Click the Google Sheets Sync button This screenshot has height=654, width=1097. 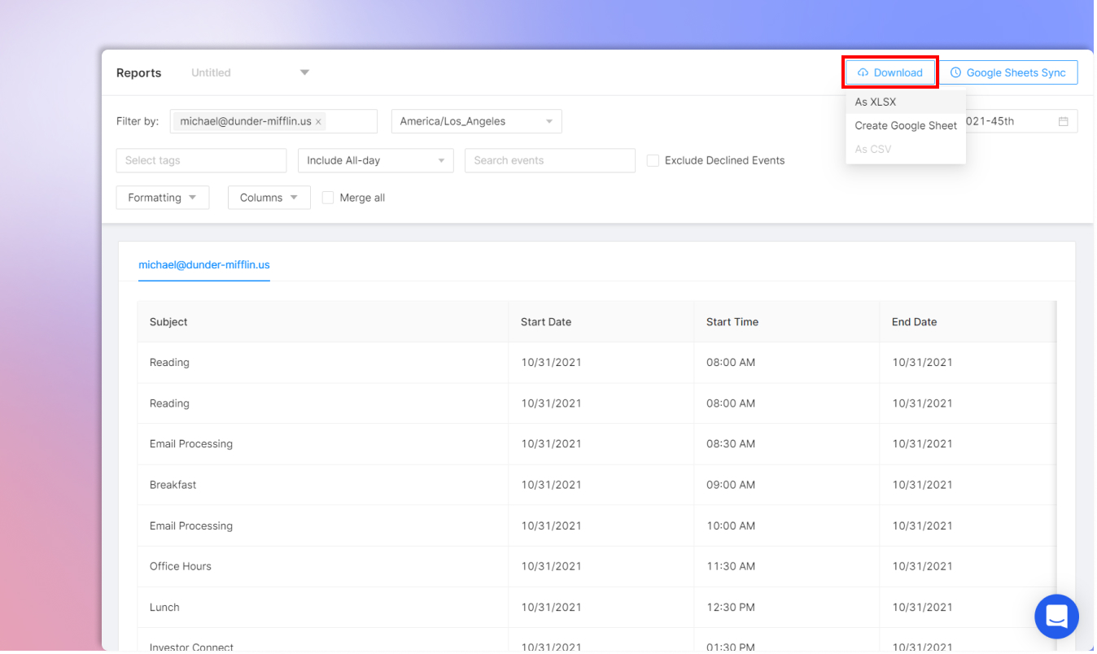point(1009,72)
